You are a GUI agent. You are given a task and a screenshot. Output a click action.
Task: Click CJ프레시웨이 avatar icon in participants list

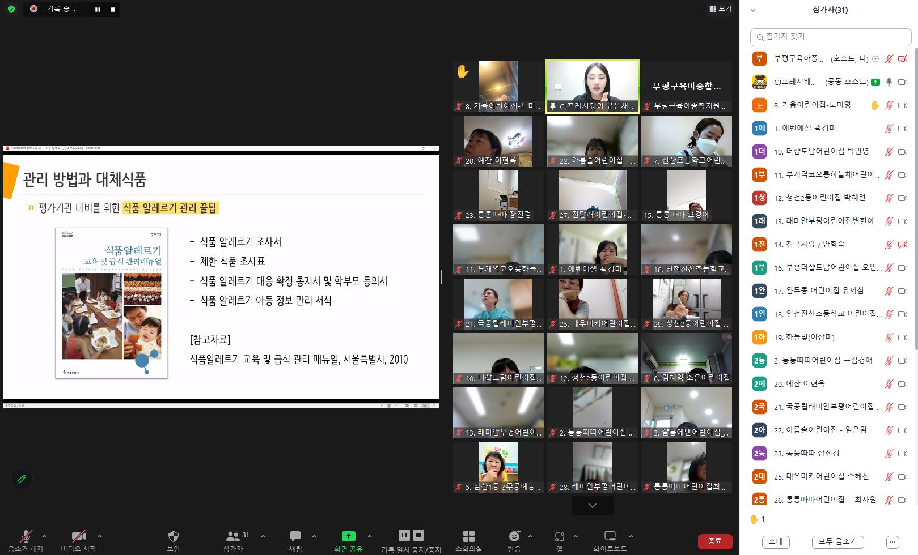[x=759, y=82]
